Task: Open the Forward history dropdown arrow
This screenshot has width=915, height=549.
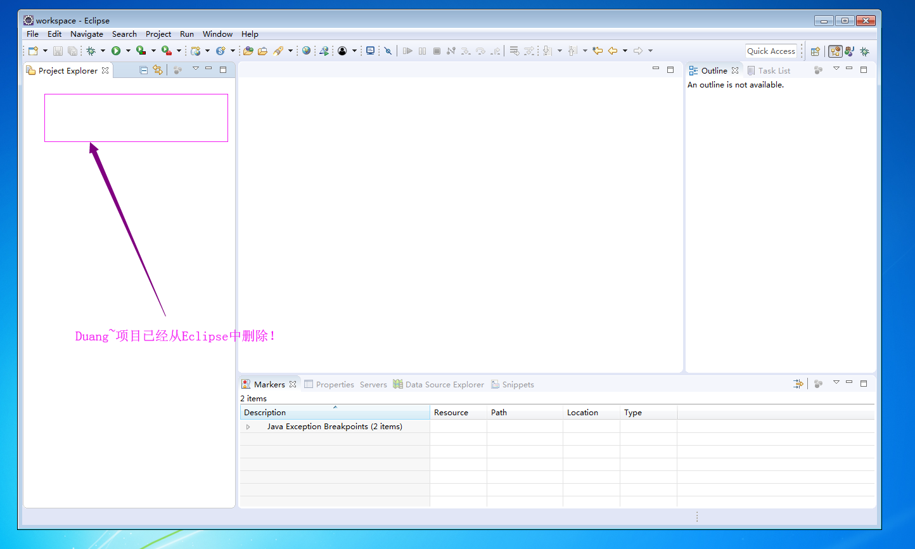Action: (650, 51)
